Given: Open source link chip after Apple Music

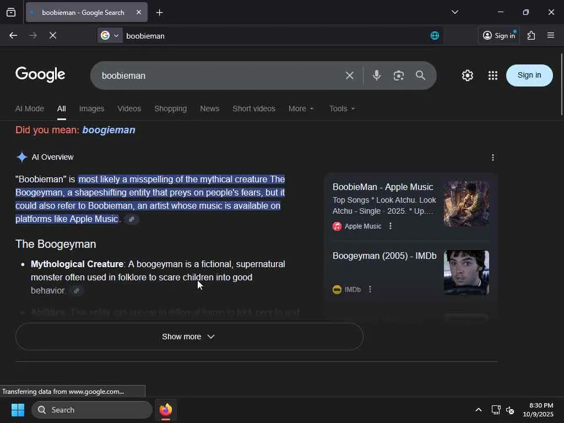Looking at the screenshot, I should (132, 219).
